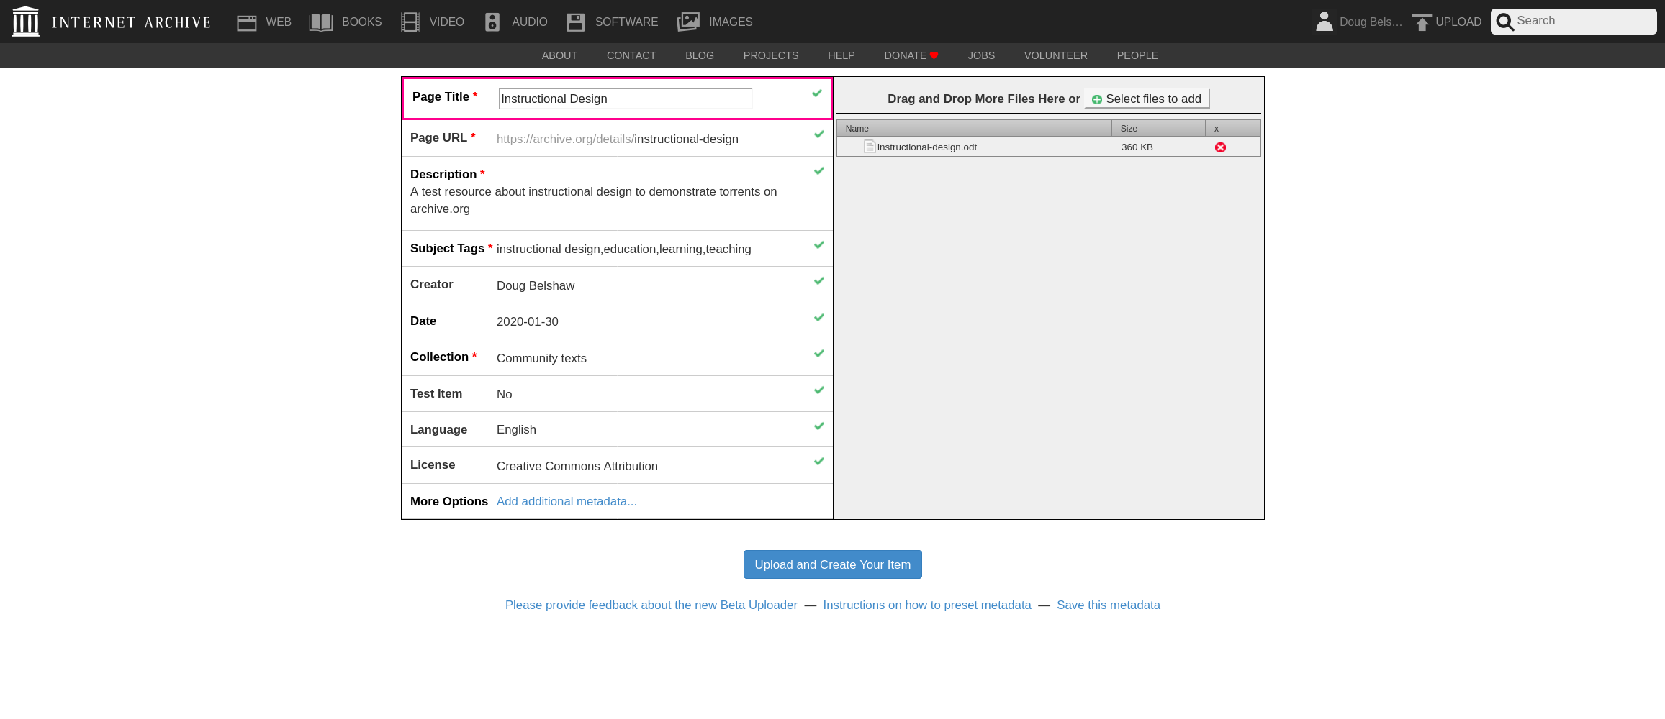Open the Software floppy disk icon
1665x719 pixels.
point(576,22)
